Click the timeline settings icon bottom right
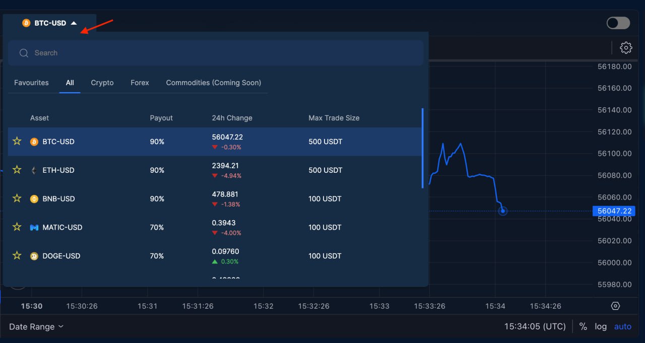645x343 pixels. (x=615, y=306)
